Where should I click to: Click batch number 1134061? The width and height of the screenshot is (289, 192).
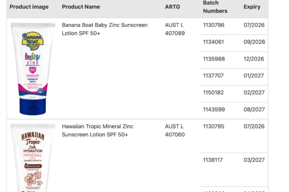[213, 42]
